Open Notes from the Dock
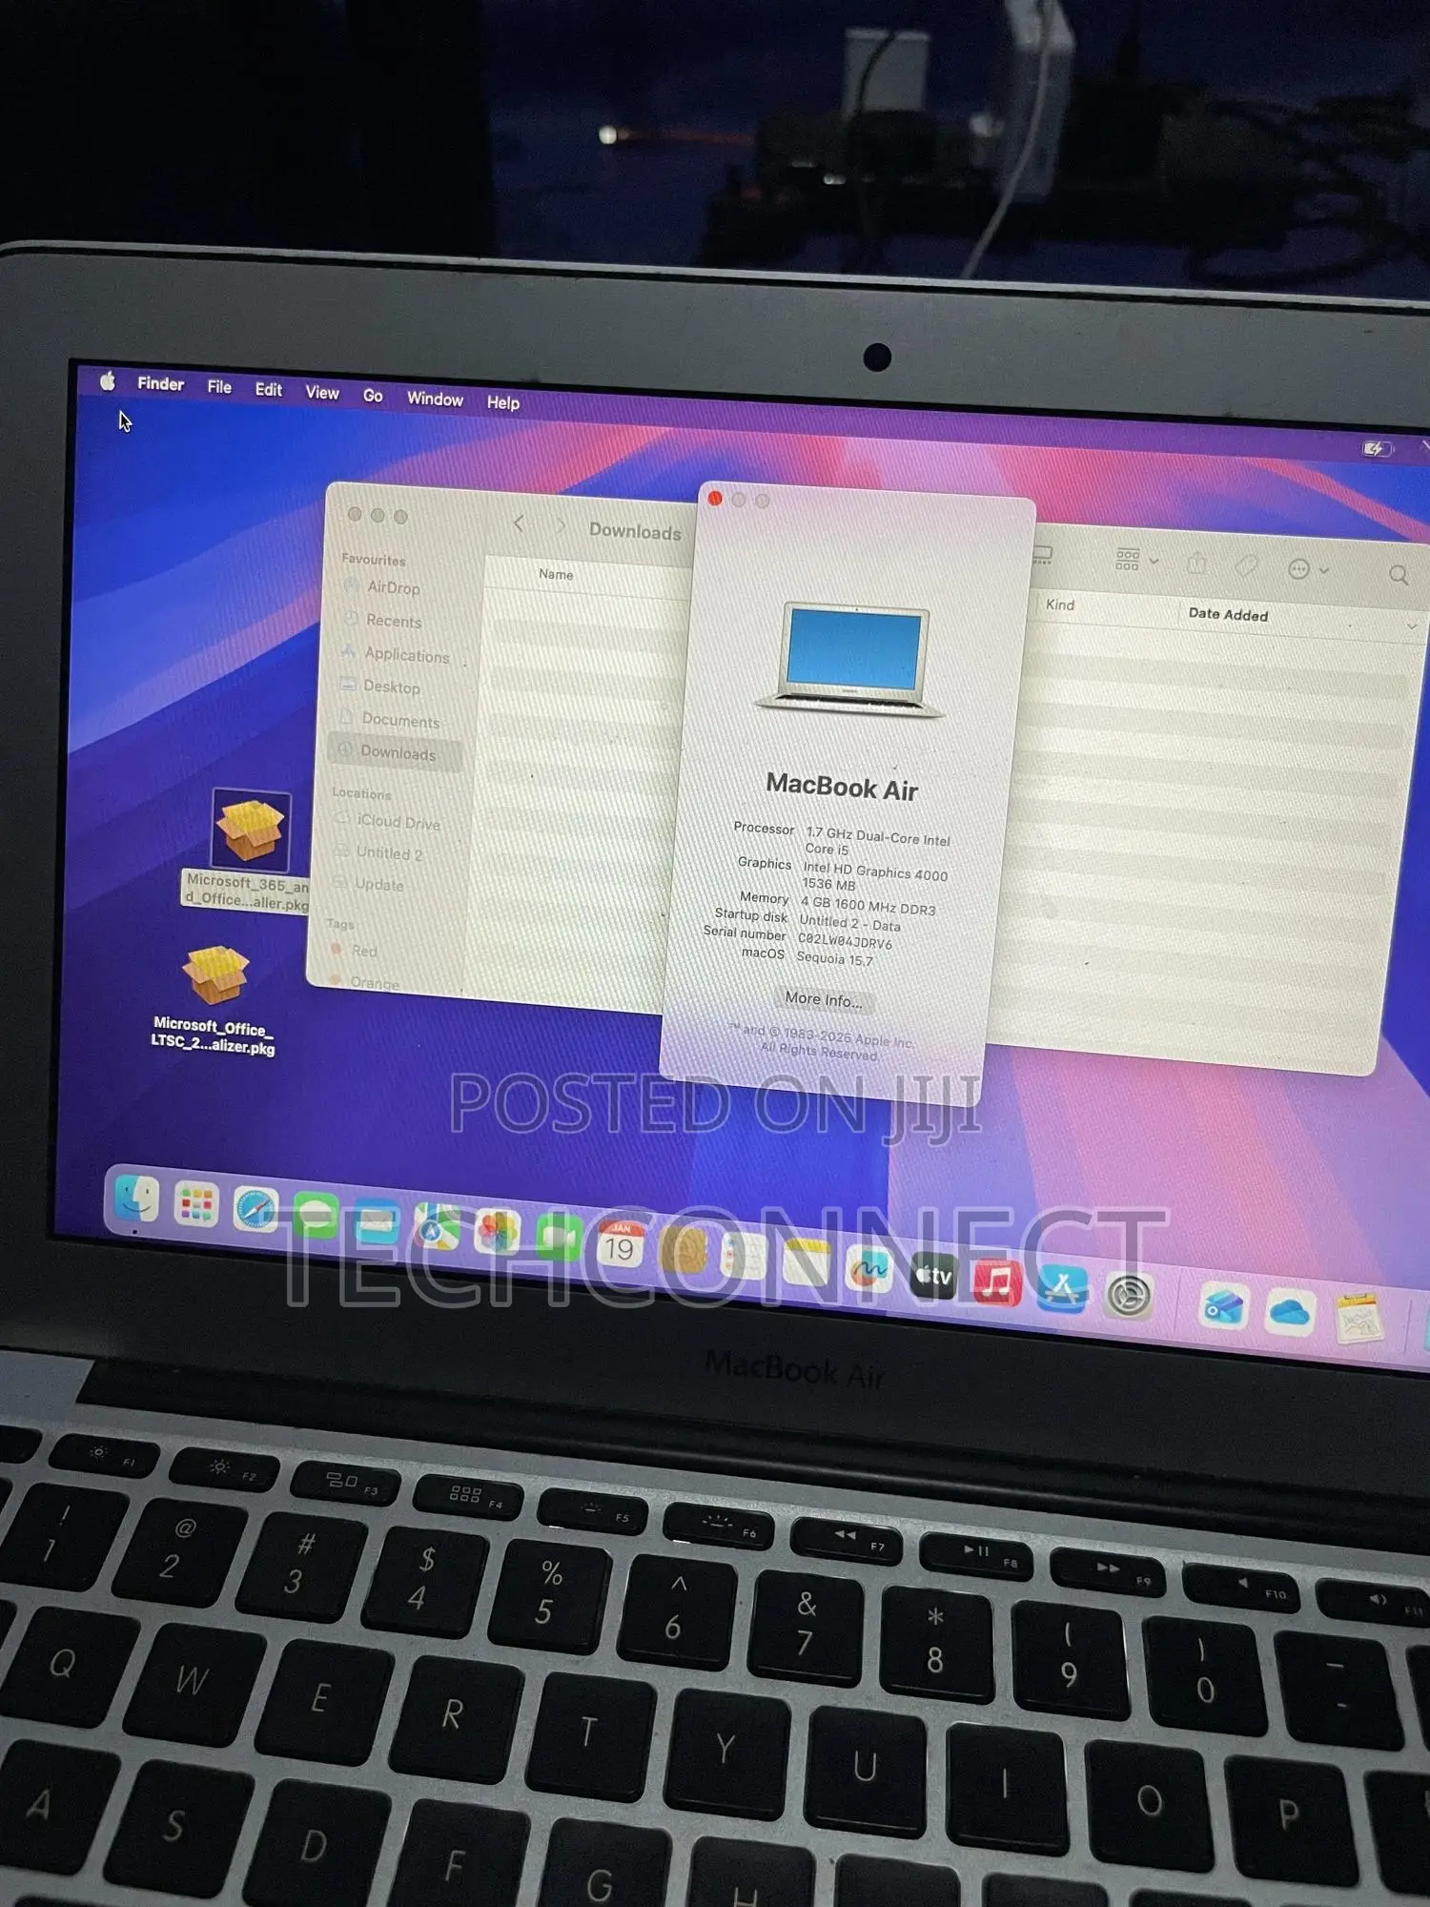The width and height of the screenshot is (1430, 1907). [807, 1262]
